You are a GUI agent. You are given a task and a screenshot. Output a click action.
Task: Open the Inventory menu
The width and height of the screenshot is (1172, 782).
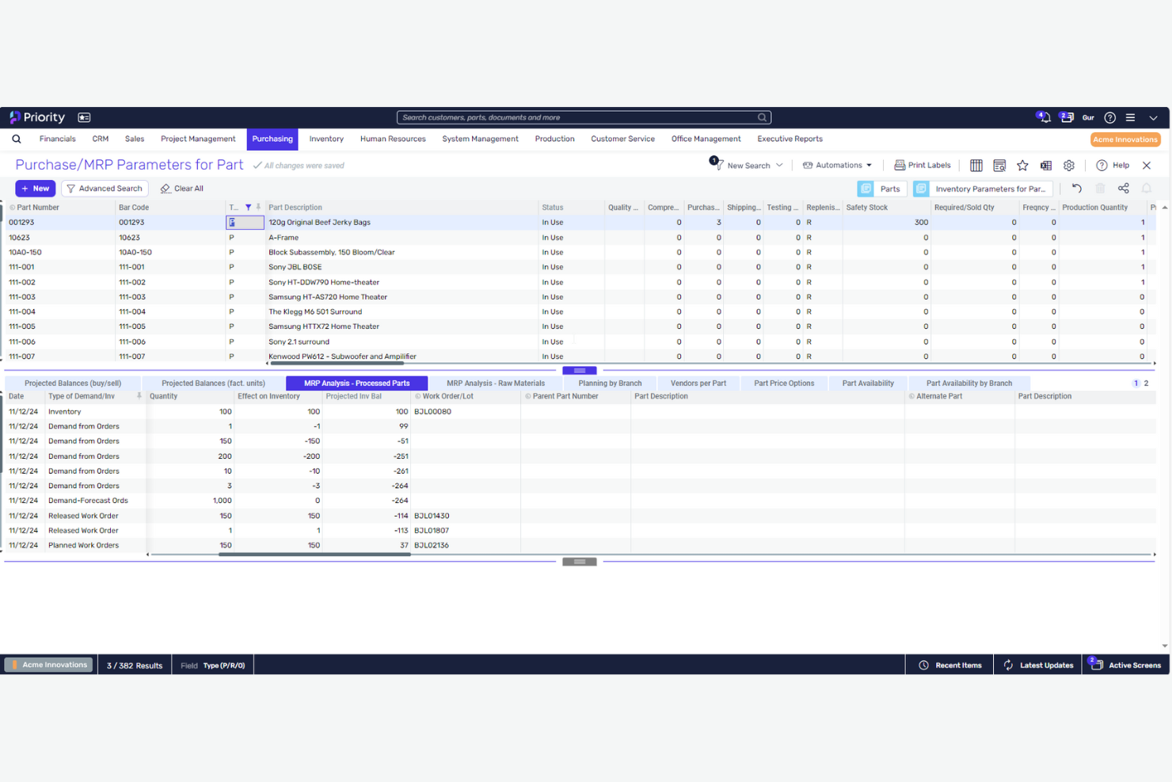coord(325,139)
